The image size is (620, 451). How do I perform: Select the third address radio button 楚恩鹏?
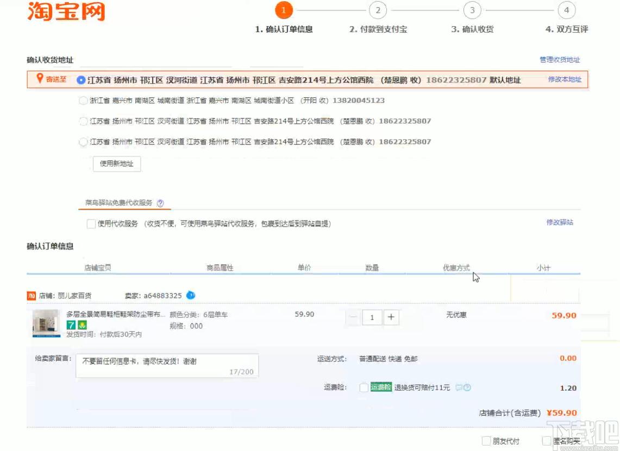click(x=83, y=121)
